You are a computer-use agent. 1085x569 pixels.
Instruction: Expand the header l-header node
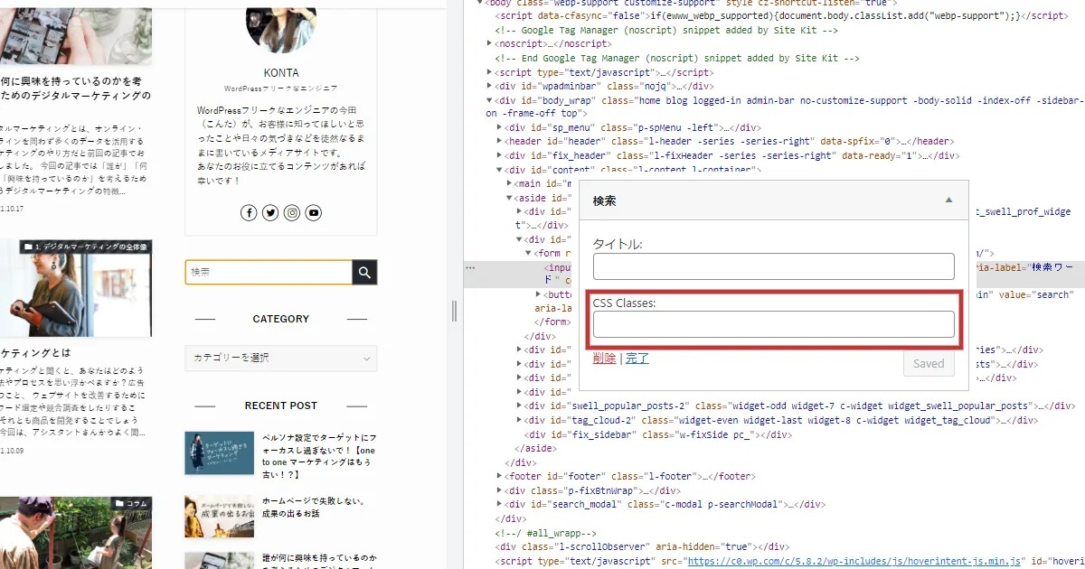click(x=500, y=142)
